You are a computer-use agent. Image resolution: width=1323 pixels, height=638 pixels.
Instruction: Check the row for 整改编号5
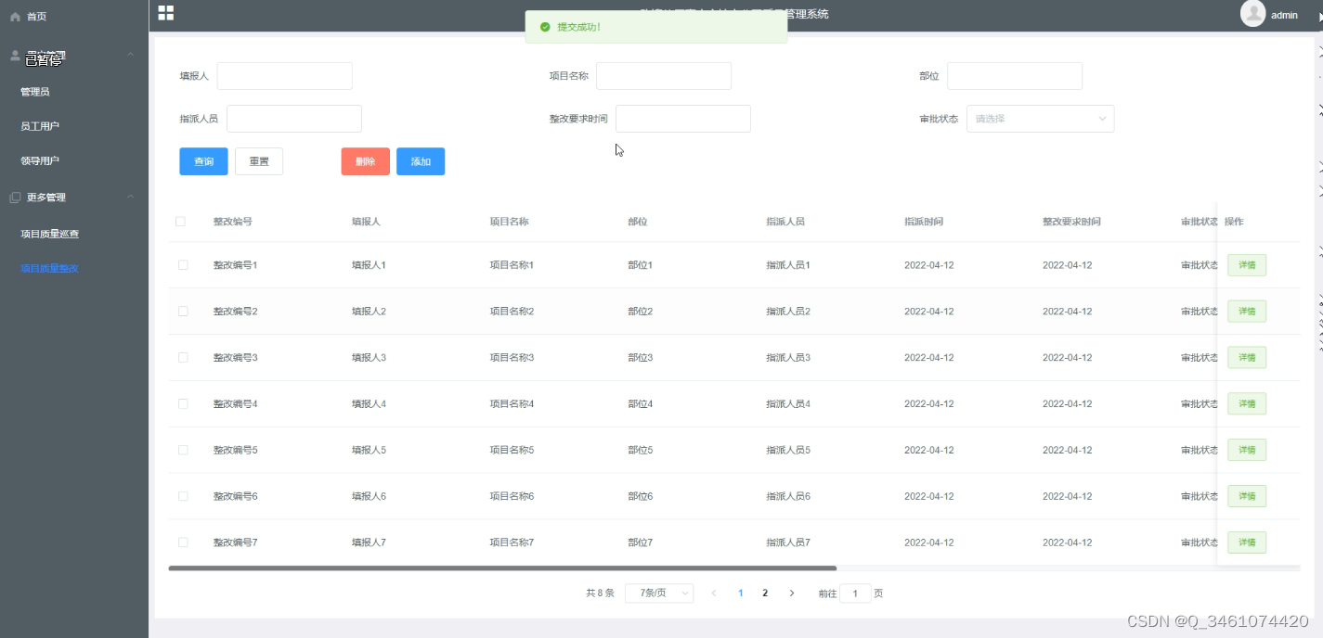click(183, 451)
